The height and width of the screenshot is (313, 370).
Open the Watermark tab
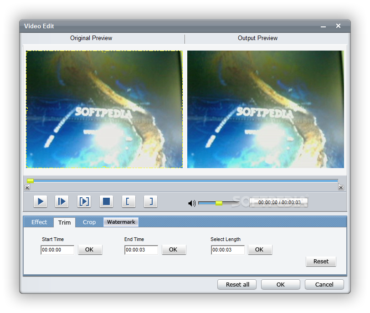(x=121, y=222)
